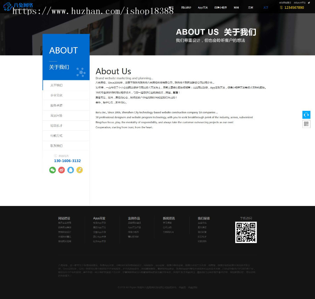Screen dimensions: 315x299
Task: Click the 1234567890 phone number in header
Action: tap(294, 8)
